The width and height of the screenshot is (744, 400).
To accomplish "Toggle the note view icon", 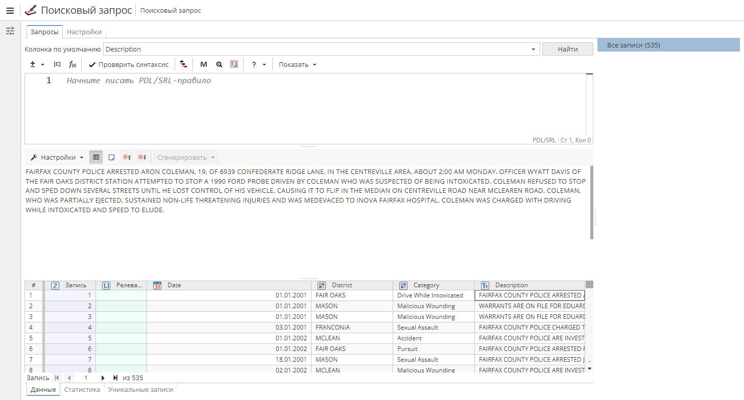I will pos(111,157).
